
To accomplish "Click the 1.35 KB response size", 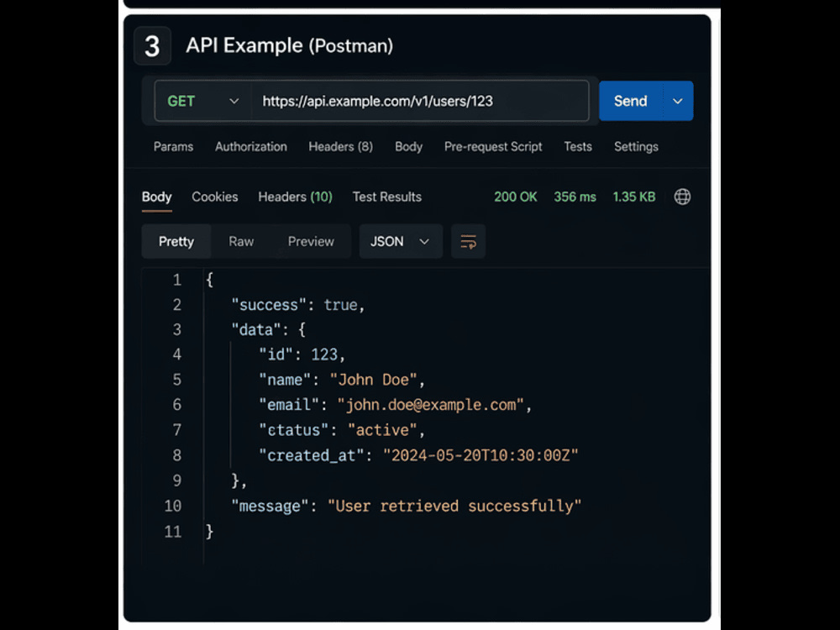I will point(633,197).
